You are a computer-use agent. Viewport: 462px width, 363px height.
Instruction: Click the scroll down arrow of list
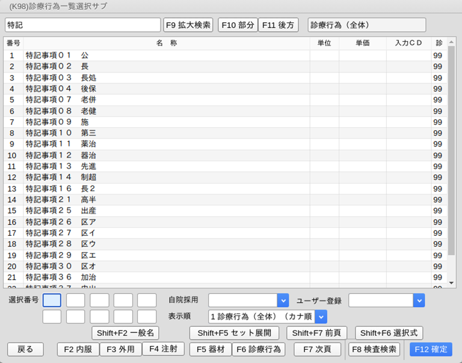[x=452, y=282]
